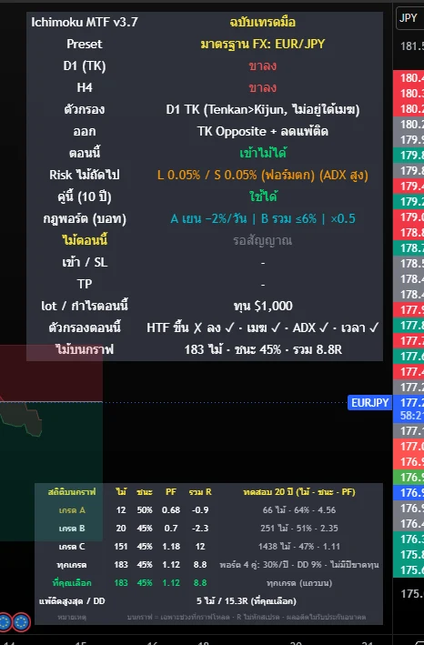Click the "1438 ไม้ · 47% · 1.11" backtest cell

tap(299, 547)
